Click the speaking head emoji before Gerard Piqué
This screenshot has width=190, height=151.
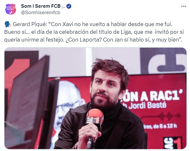coord(8,24)
